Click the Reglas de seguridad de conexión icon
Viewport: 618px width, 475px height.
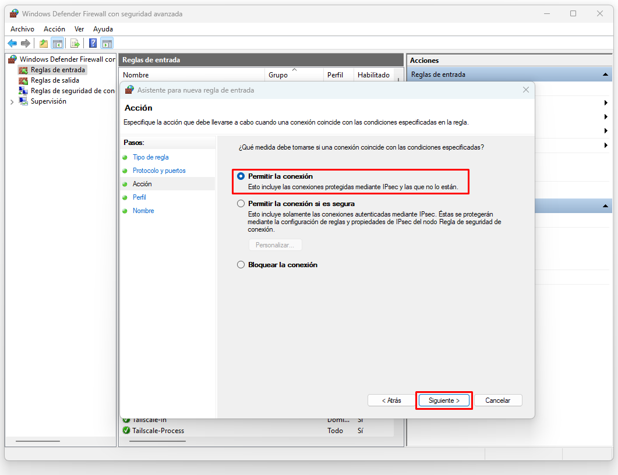24,91
